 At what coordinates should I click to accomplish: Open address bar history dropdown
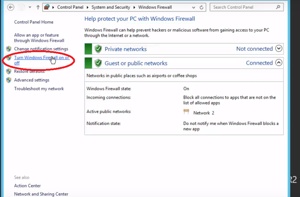click(193, 8)
